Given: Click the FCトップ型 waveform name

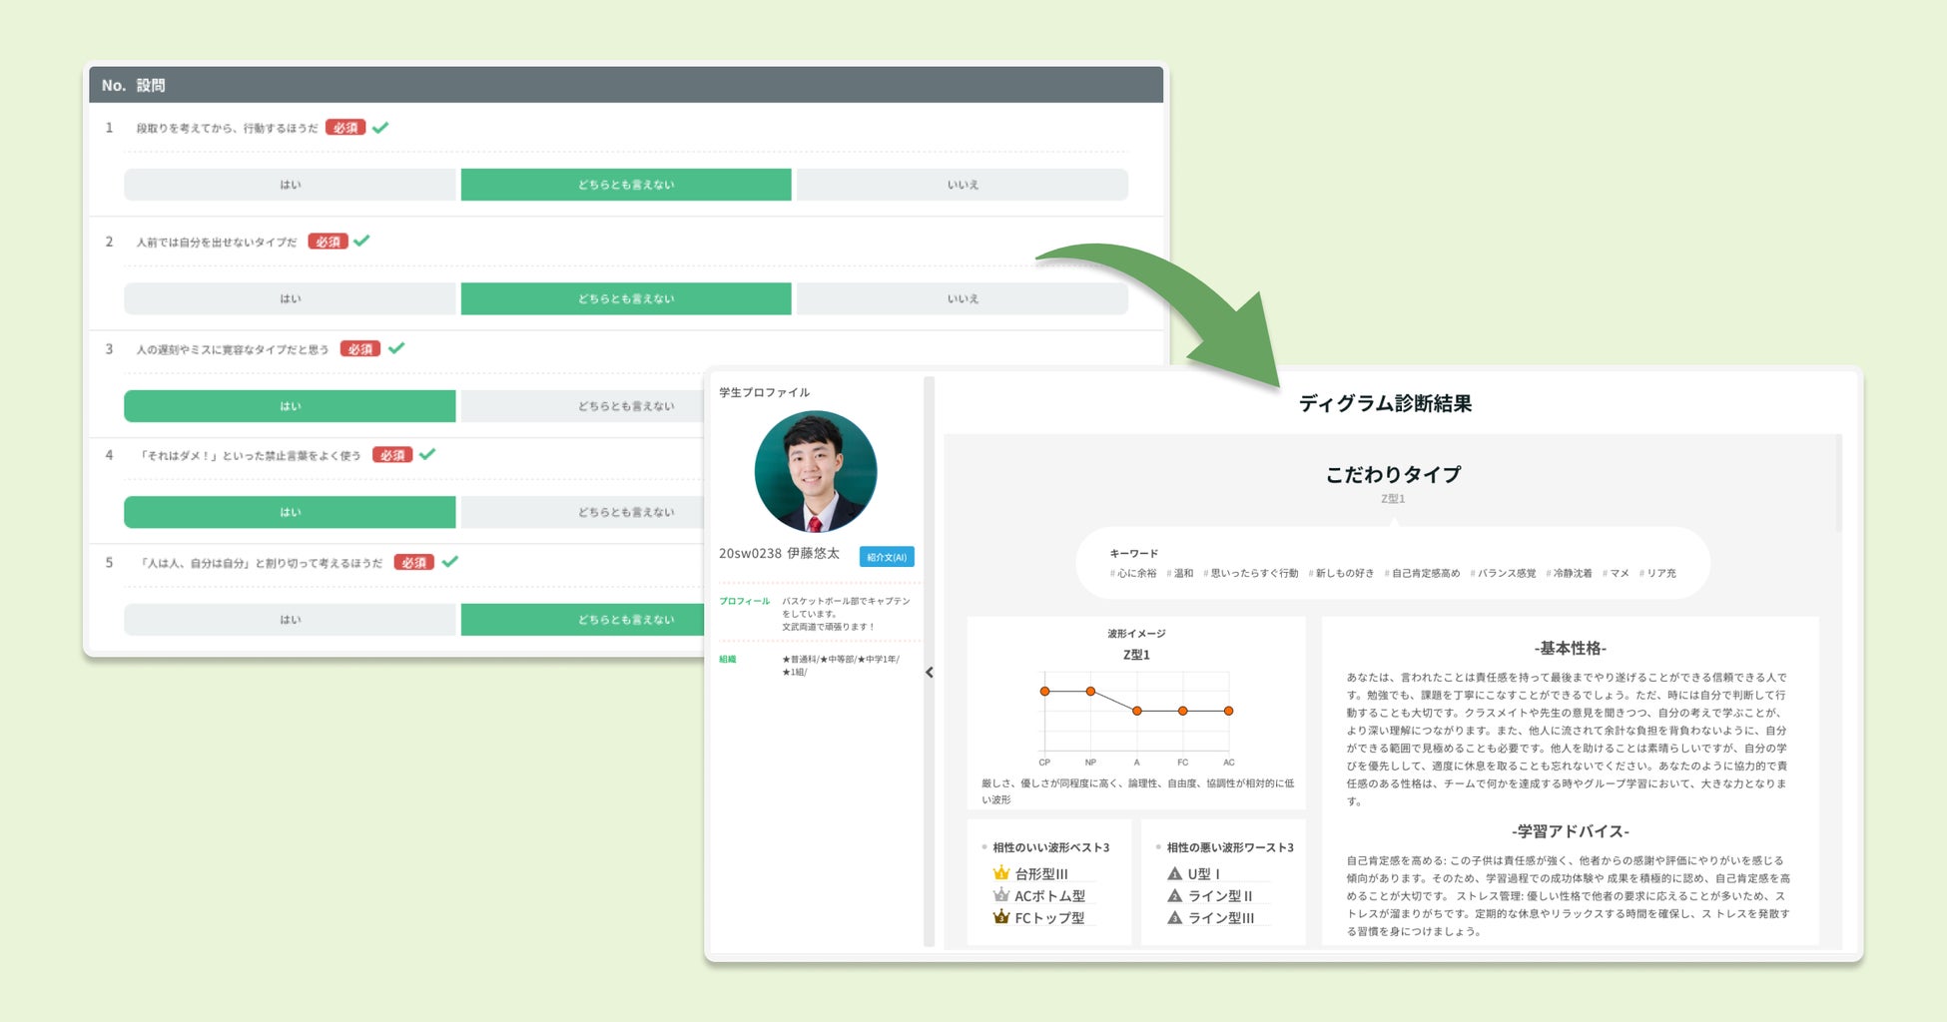Looking at the screenshot, I should coord(1049,918).
